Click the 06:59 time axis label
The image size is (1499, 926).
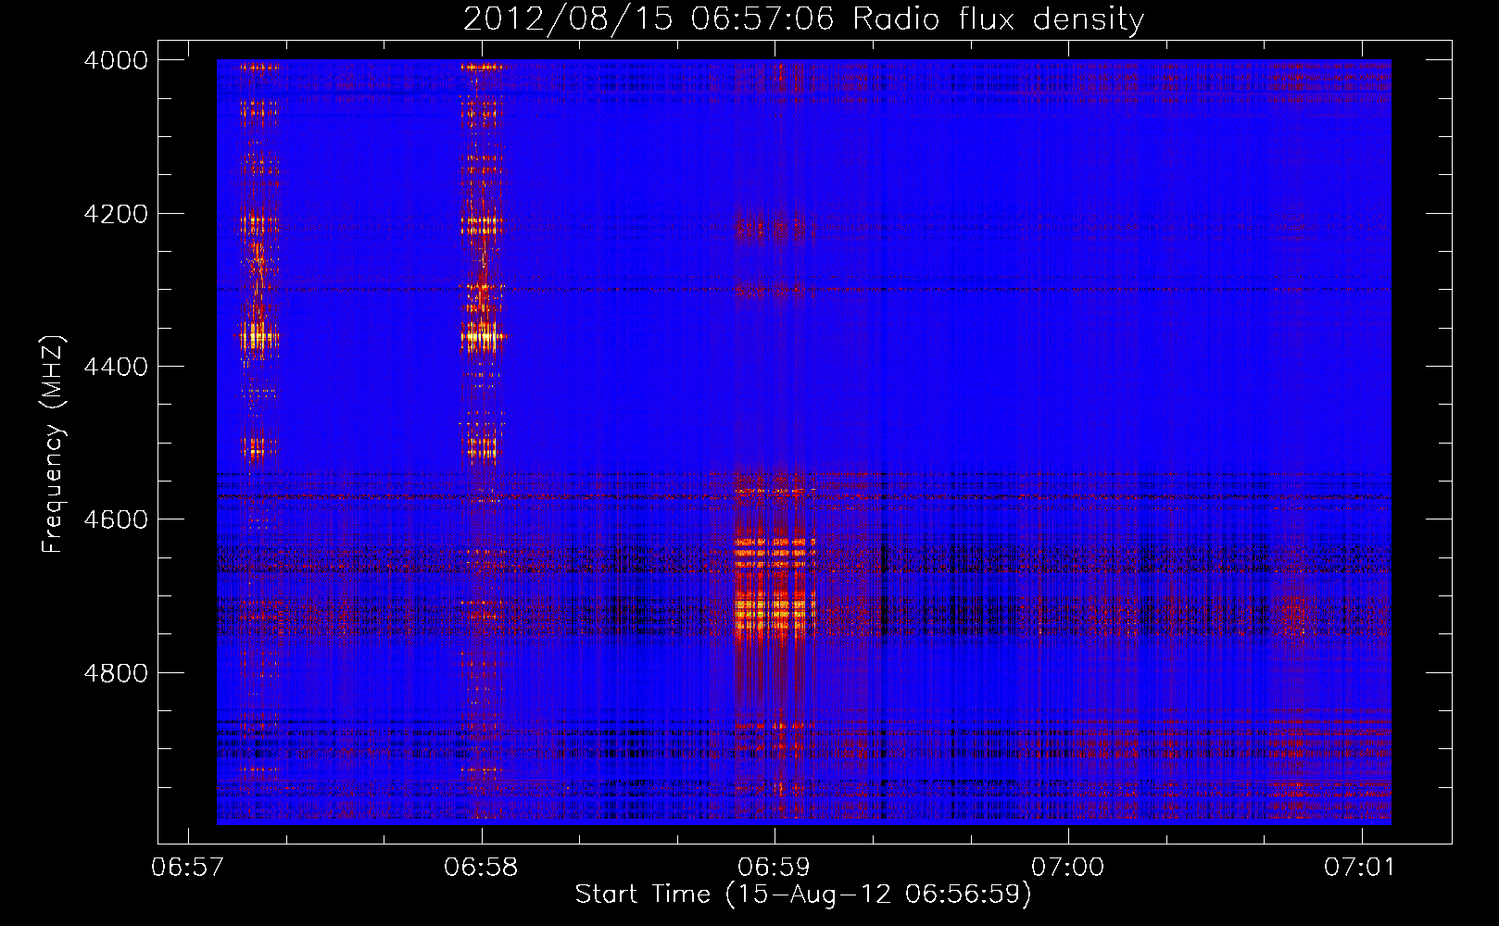pos(774,868)
